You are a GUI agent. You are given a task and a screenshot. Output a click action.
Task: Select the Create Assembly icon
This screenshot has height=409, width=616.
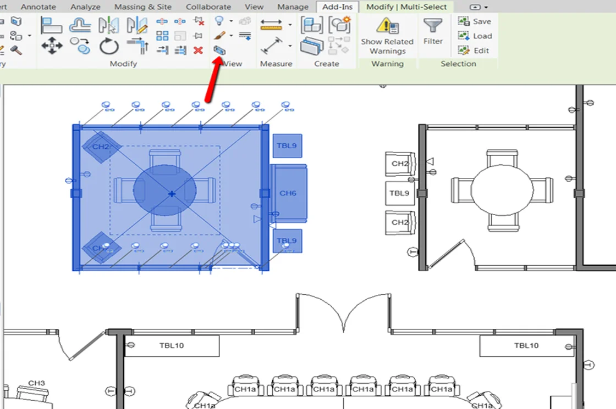312,25
